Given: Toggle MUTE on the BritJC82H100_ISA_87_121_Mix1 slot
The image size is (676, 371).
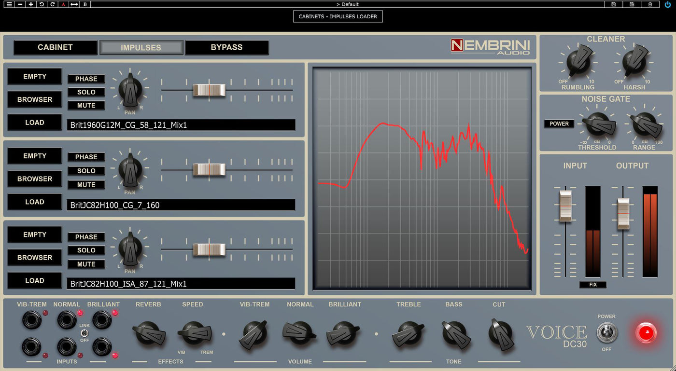Looking at the screenshot, I should point(86,264).
